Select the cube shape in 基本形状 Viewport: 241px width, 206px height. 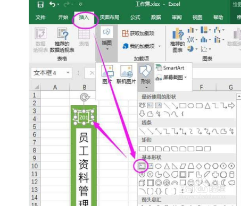coord(142,183)
